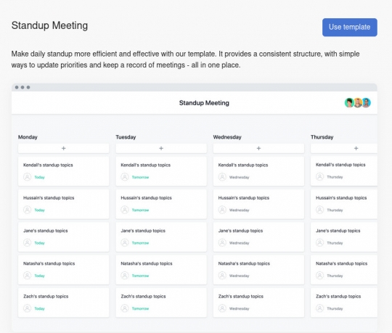Add a card under Thursday column

[344, 149]
